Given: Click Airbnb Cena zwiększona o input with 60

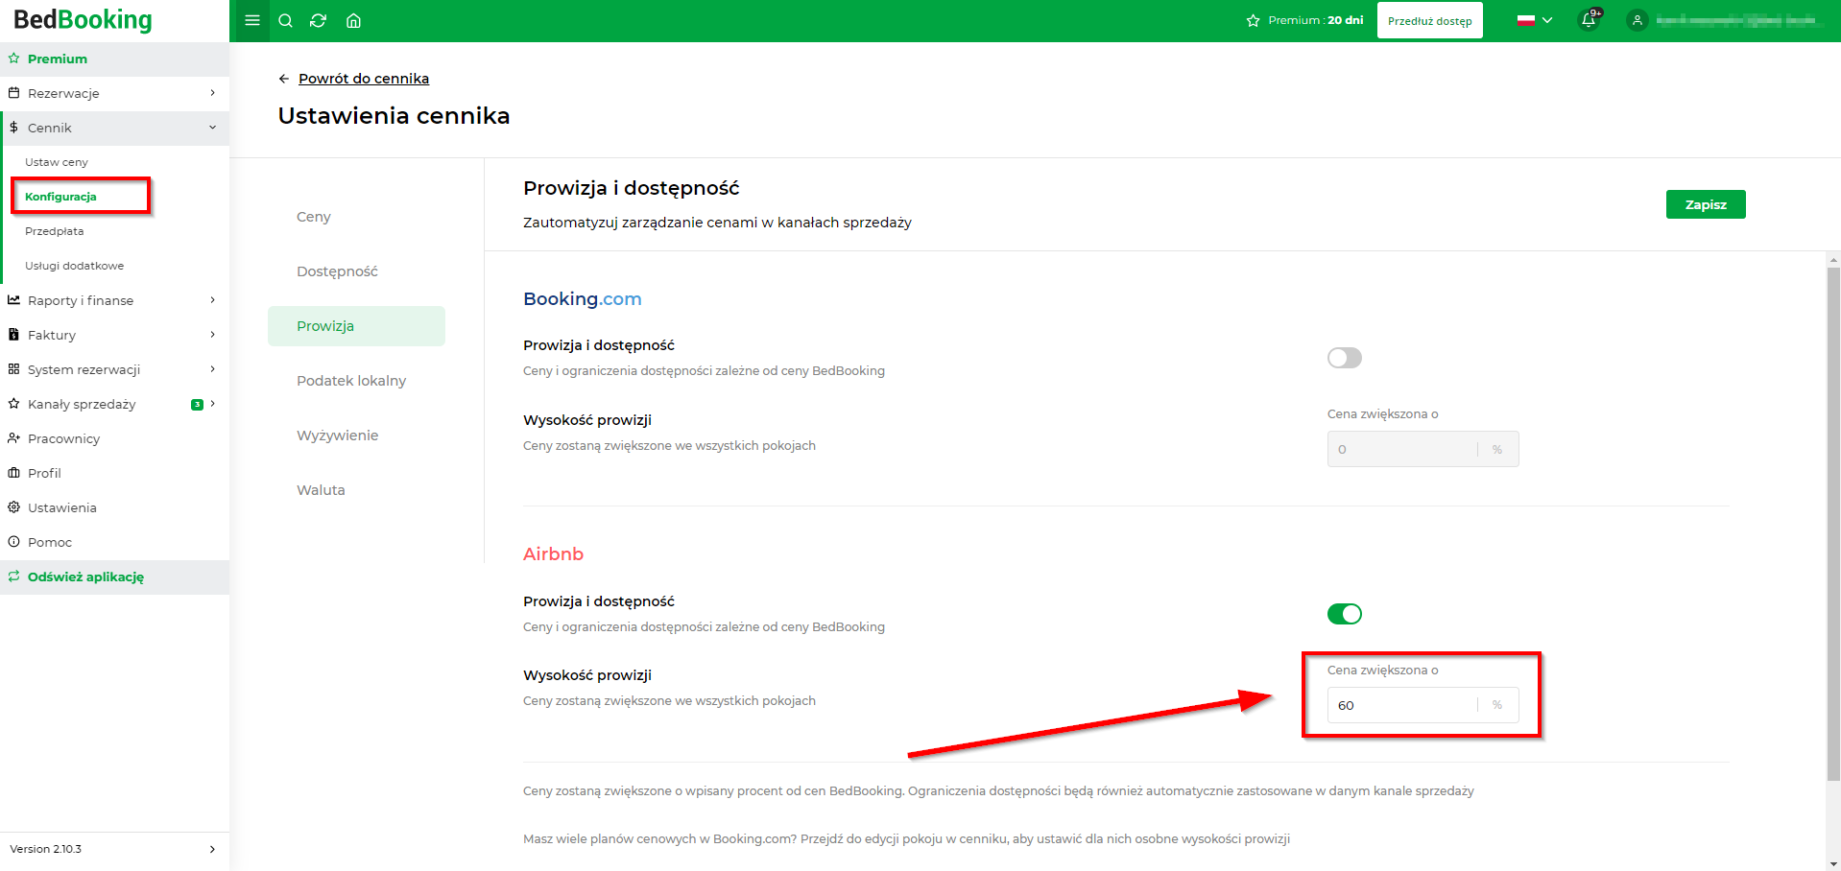Looking at the screenshot, I should pos(1423,705).
